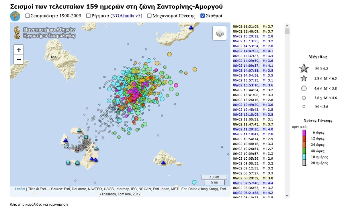Click the blue triangle station on Anafi island
The height and width of the screenshot is (206, 344).
(163, 163)
